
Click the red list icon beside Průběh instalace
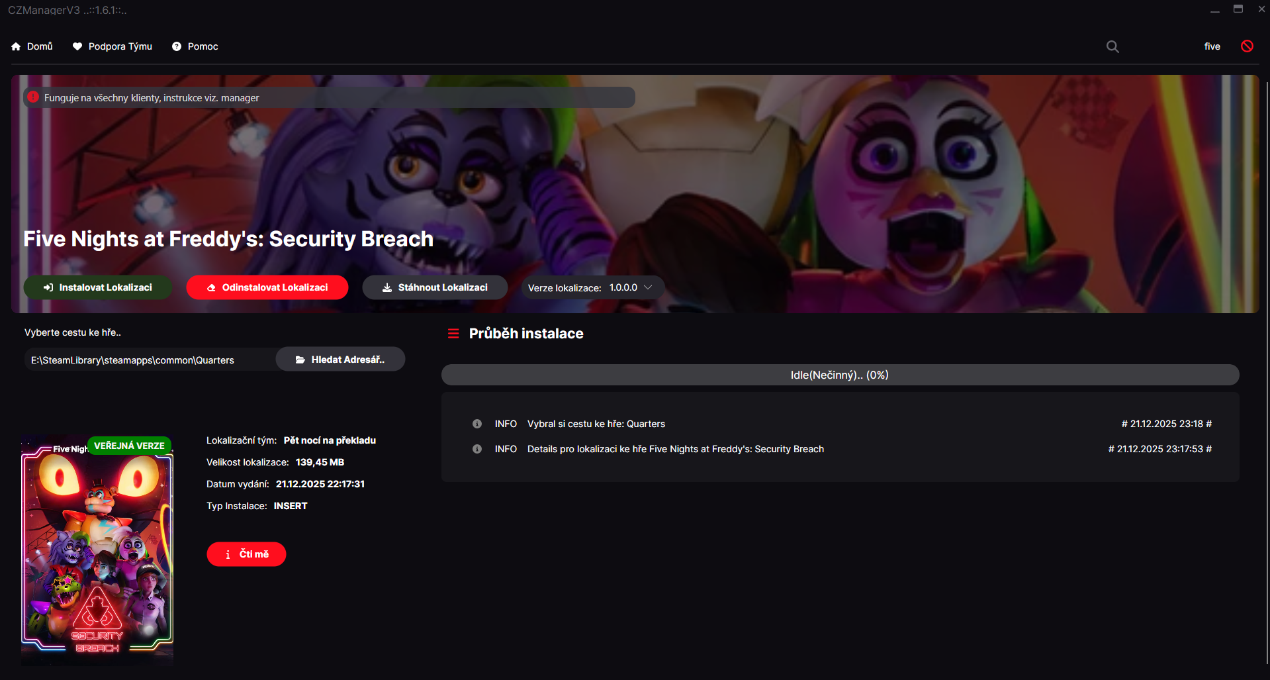(453, 334)
